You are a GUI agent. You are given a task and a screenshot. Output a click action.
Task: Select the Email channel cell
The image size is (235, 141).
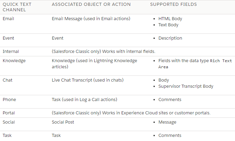8,19
